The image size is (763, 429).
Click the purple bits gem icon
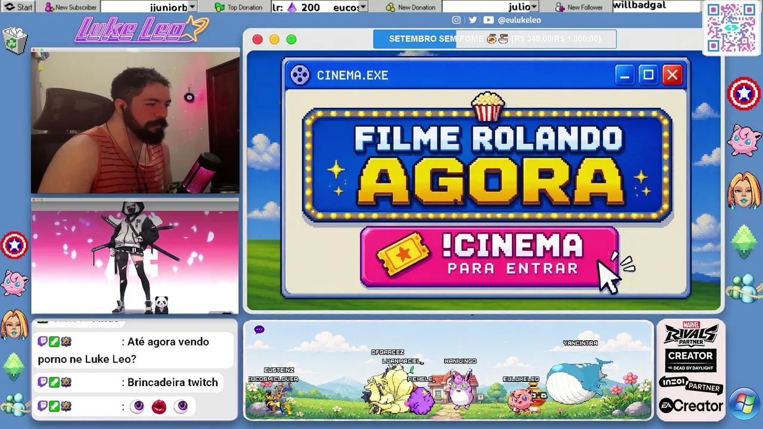(292, 7)
